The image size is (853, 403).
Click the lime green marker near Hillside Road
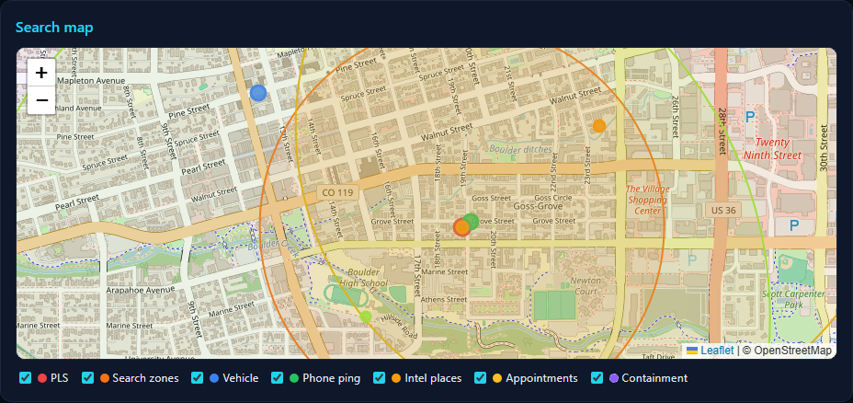[x=366, y=317]
